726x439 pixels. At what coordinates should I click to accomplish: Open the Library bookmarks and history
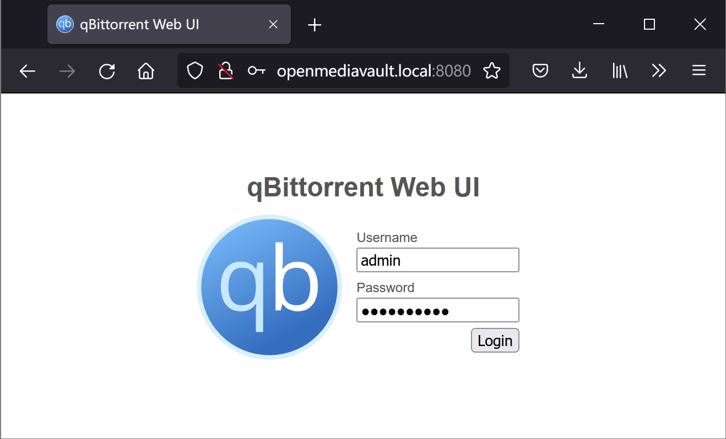(x=620, y=71)
